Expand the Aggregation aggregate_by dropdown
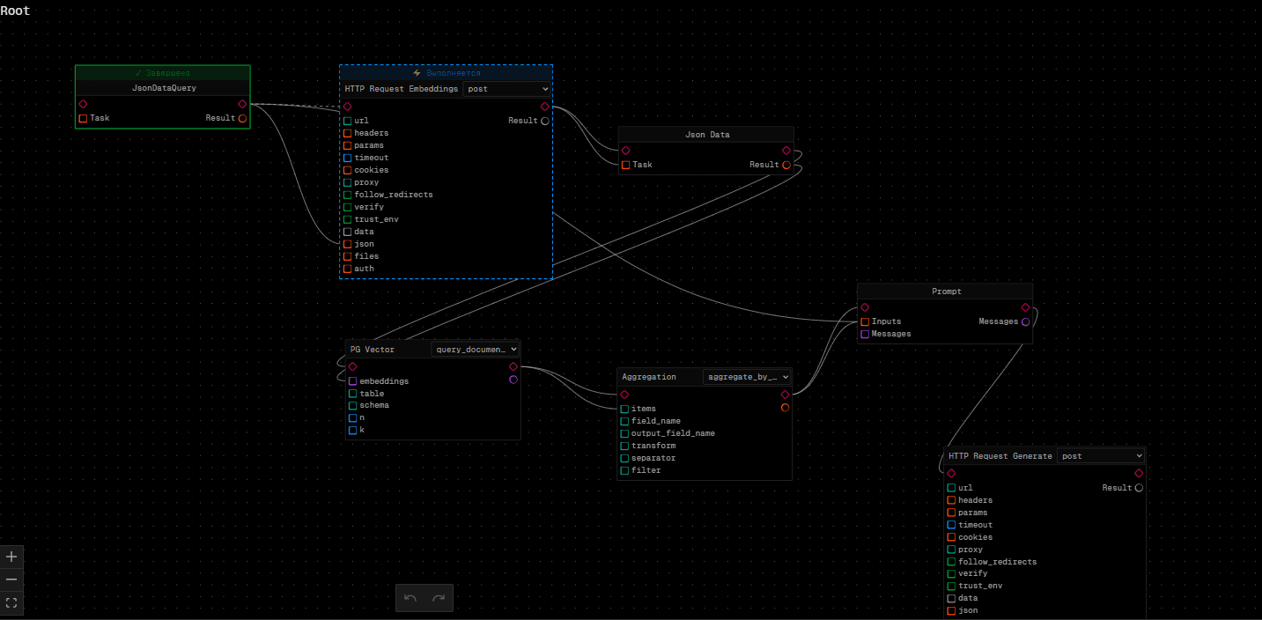 click(747, 377)
